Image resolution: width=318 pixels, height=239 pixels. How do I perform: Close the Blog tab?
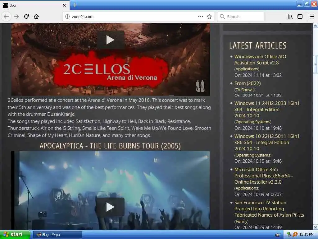(x=64, y=5)
